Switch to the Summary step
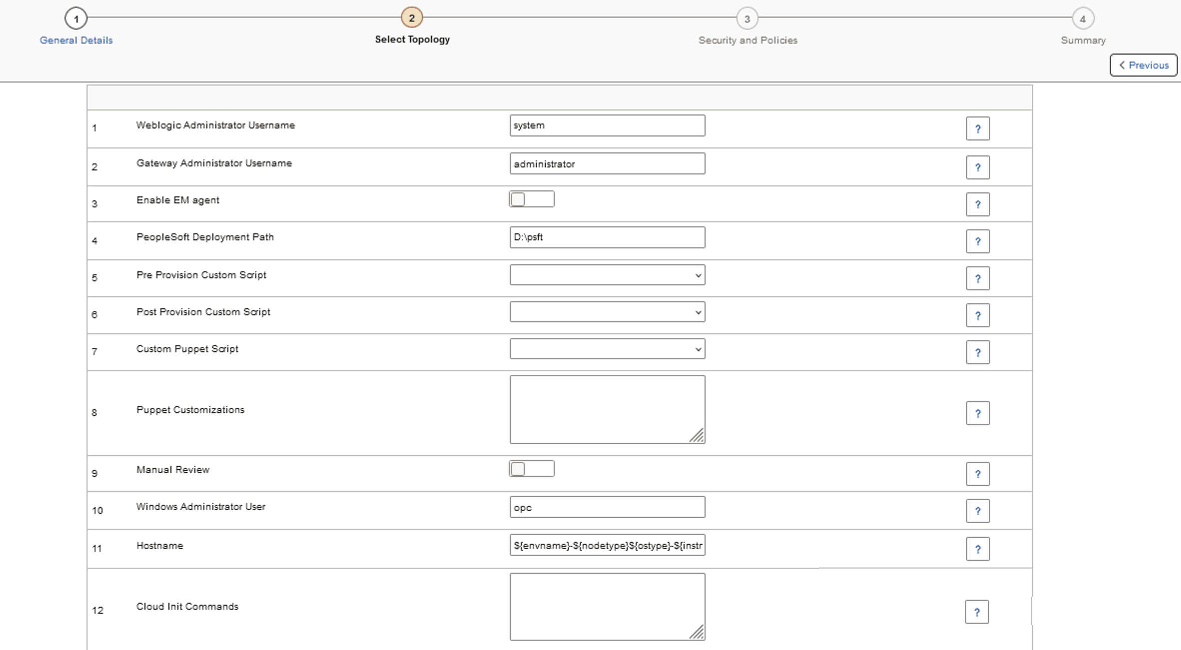This screenshot has width=1181, height=650. [x=1083, y=19]
